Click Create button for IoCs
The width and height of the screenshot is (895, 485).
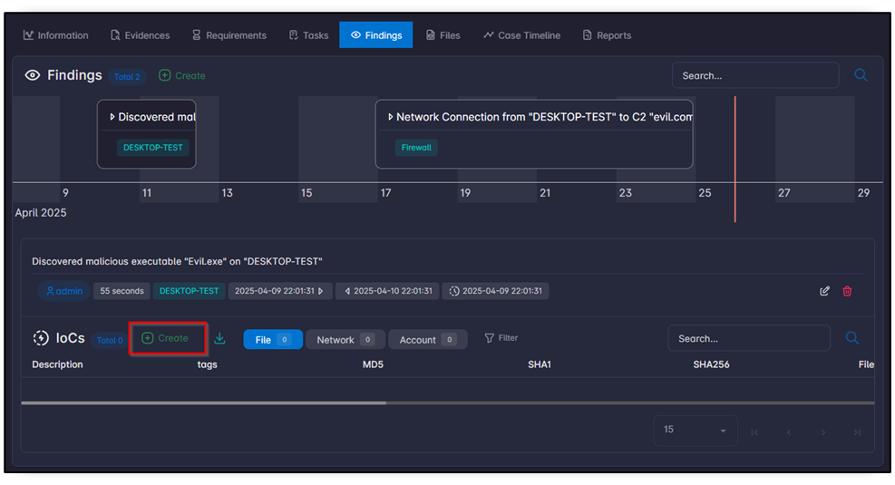click(165, 338)
